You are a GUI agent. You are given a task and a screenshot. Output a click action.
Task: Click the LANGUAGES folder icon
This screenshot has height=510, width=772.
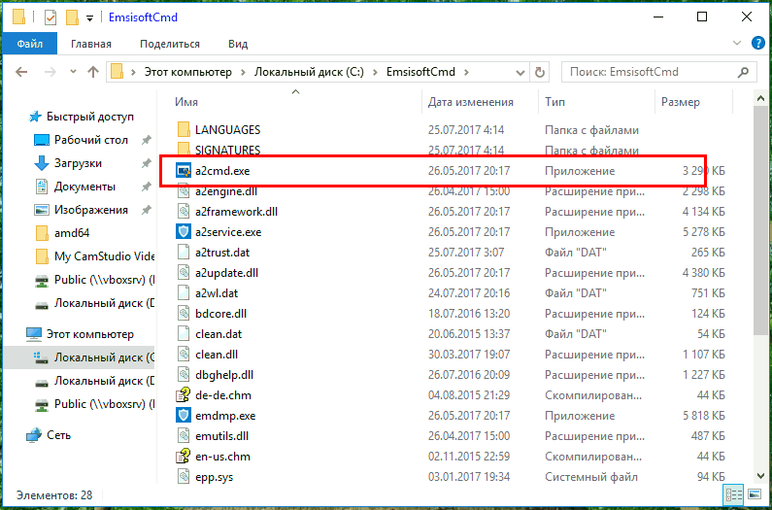[x=184, y=129]
